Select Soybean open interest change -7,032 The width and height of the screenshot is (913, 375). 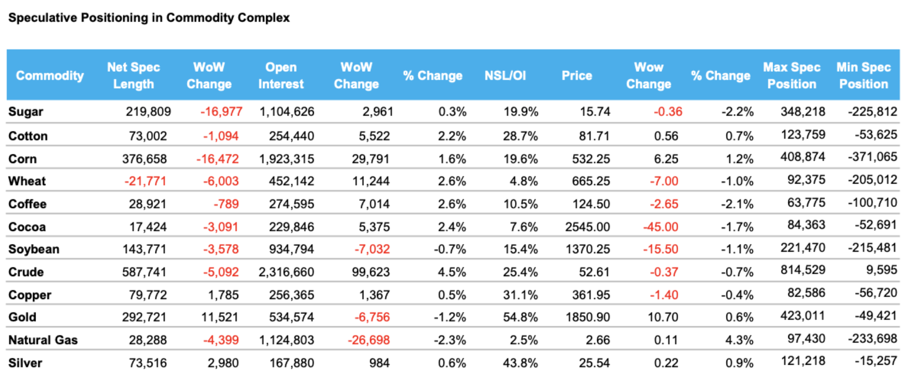coord(372,249)
